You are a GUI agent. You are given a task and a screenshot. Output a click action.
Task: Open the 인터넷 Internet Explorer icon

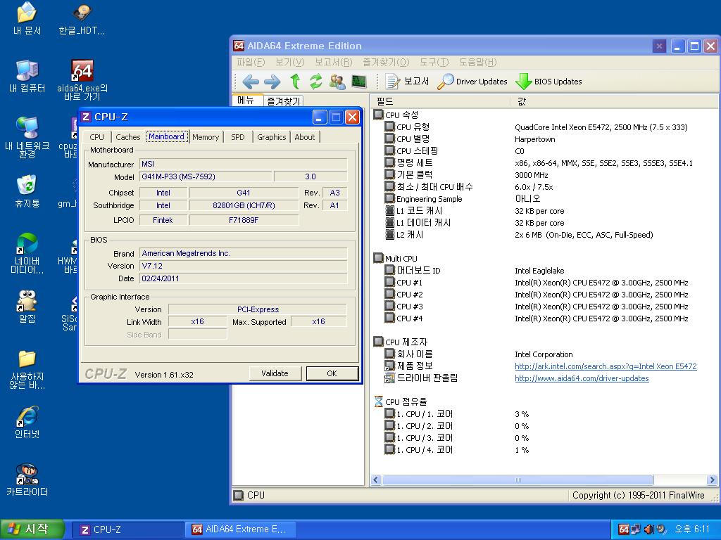coord(27,422)
